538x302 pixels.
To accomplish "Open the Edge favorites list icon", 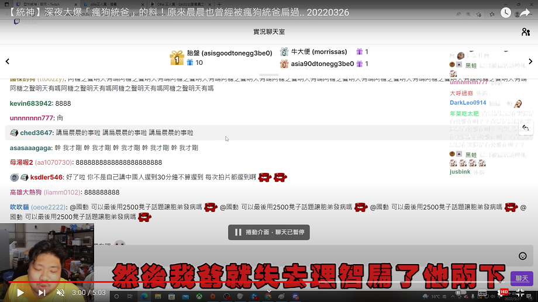I will coord(492,14).
